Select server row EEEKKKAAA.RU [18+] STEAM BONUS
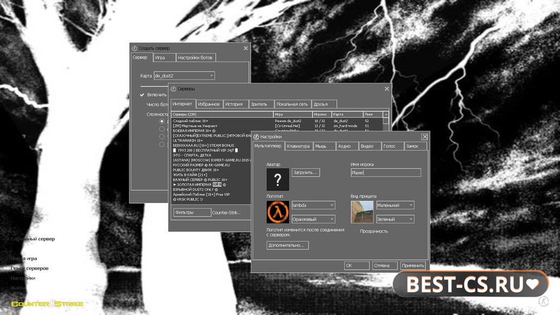This screenshot has height=315, width=560. 212,146
